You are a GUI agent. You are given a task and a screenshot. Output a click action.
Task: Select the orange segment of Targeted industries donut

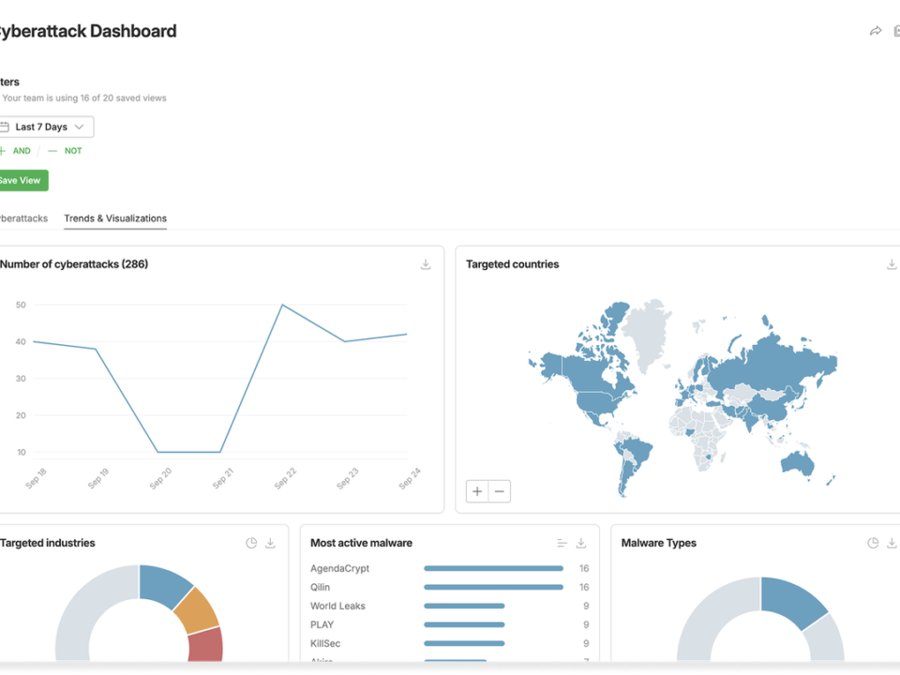[x=198, y=612]
